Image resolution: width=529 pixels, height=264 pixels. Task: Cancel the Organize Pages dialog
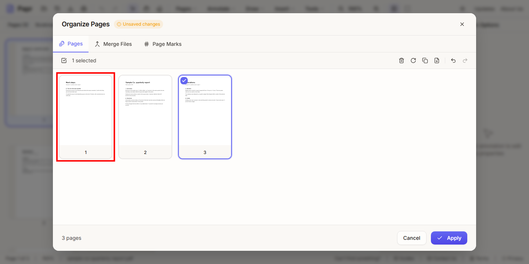[x=411, y=238]
